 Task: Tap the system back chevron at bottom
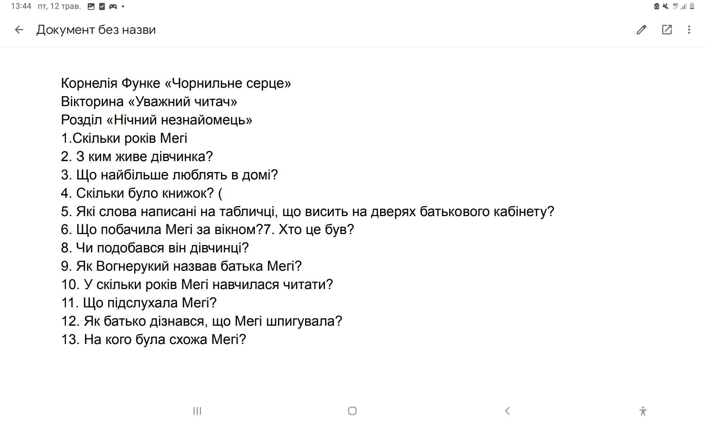(x=508, y=411)
